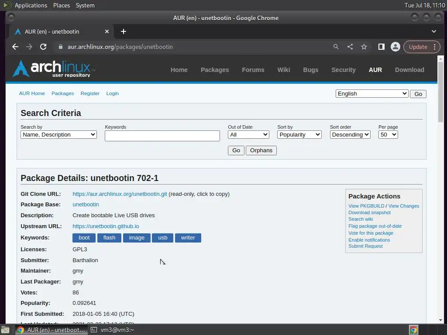This screenshot has width=447, height=335.
Task: Open the address bar search icon
Action: click(336, 47)
